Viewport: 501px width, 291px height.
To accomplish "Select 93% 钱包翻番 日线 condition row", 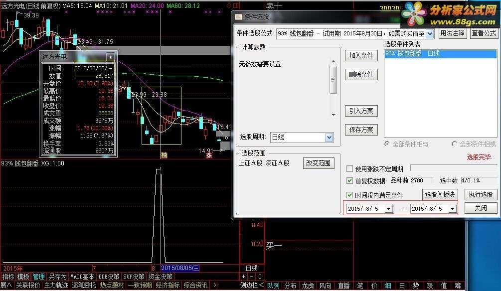I will tap(441, 54).
